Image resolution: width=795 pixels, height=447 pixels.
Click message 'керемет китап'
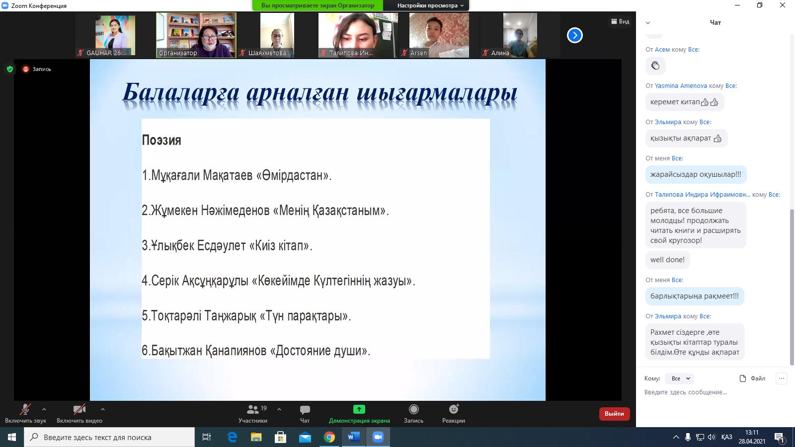(684, 102)
